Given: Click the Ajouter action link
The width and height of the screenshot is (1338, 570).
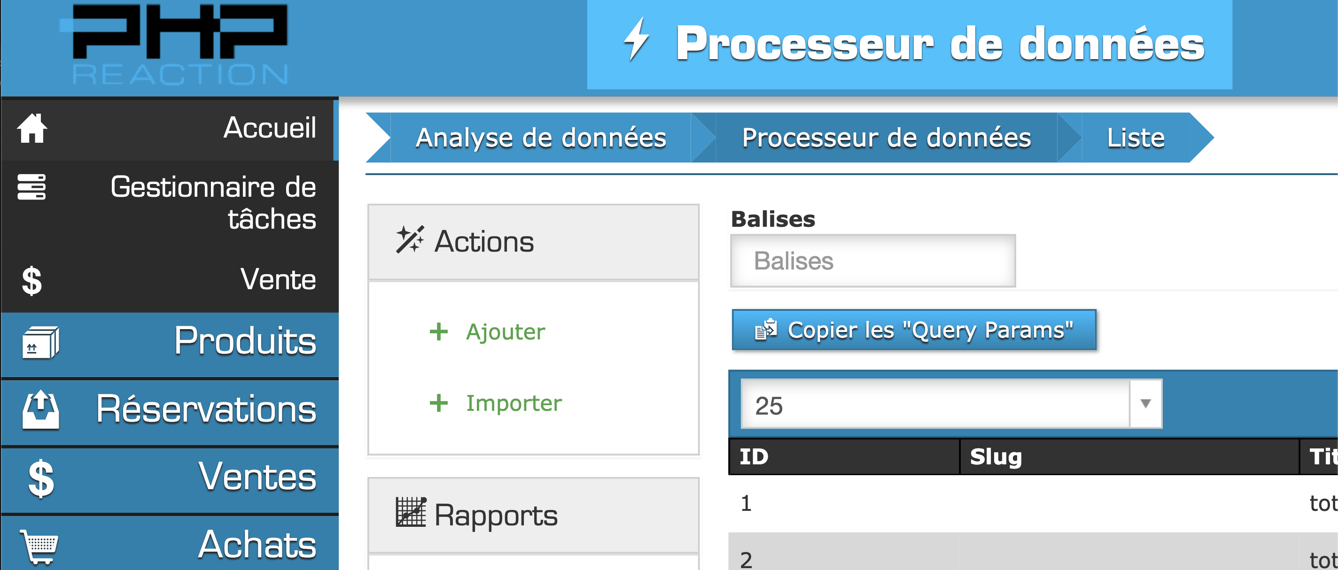Looking at the screenshot, I should pyautogui.click(x=505, y=332).
